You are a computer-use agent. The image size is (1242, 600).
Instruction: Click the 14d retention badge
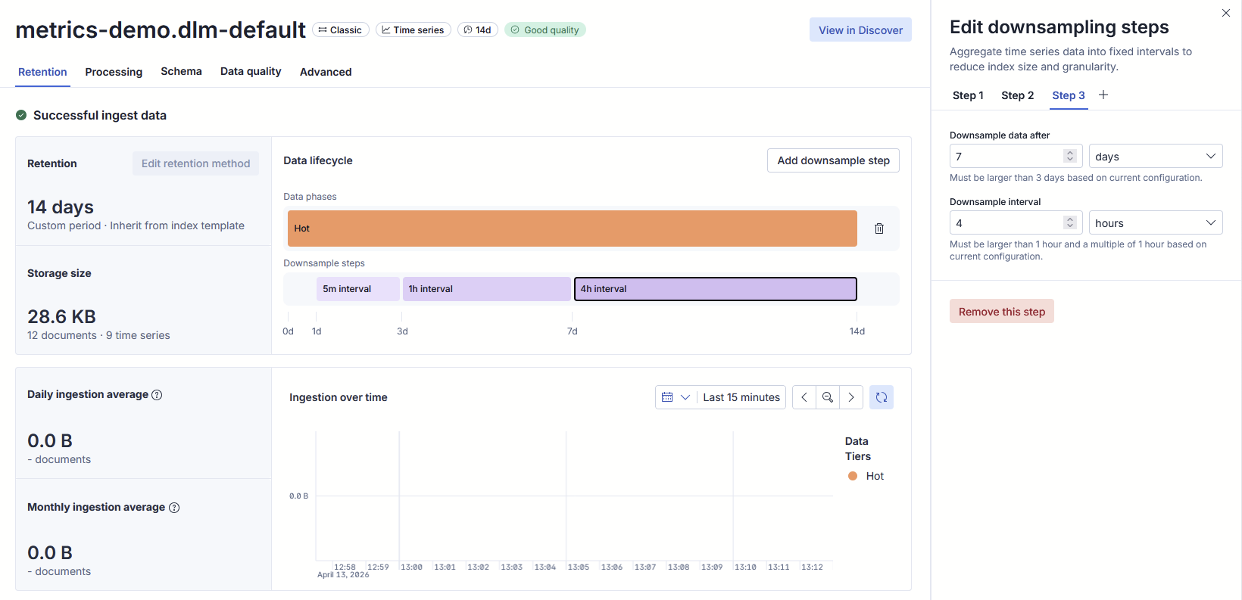coord(478,30)
